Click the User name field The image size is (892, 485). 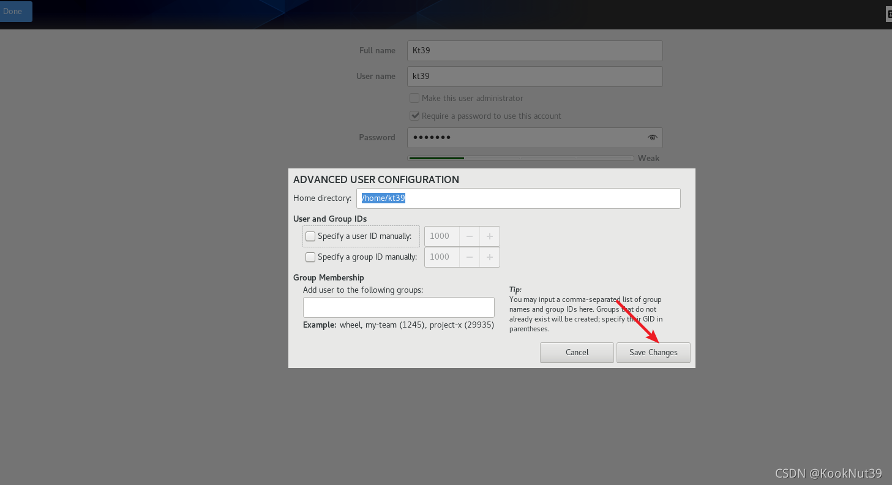pyautogui.click(x=534, y=77)
